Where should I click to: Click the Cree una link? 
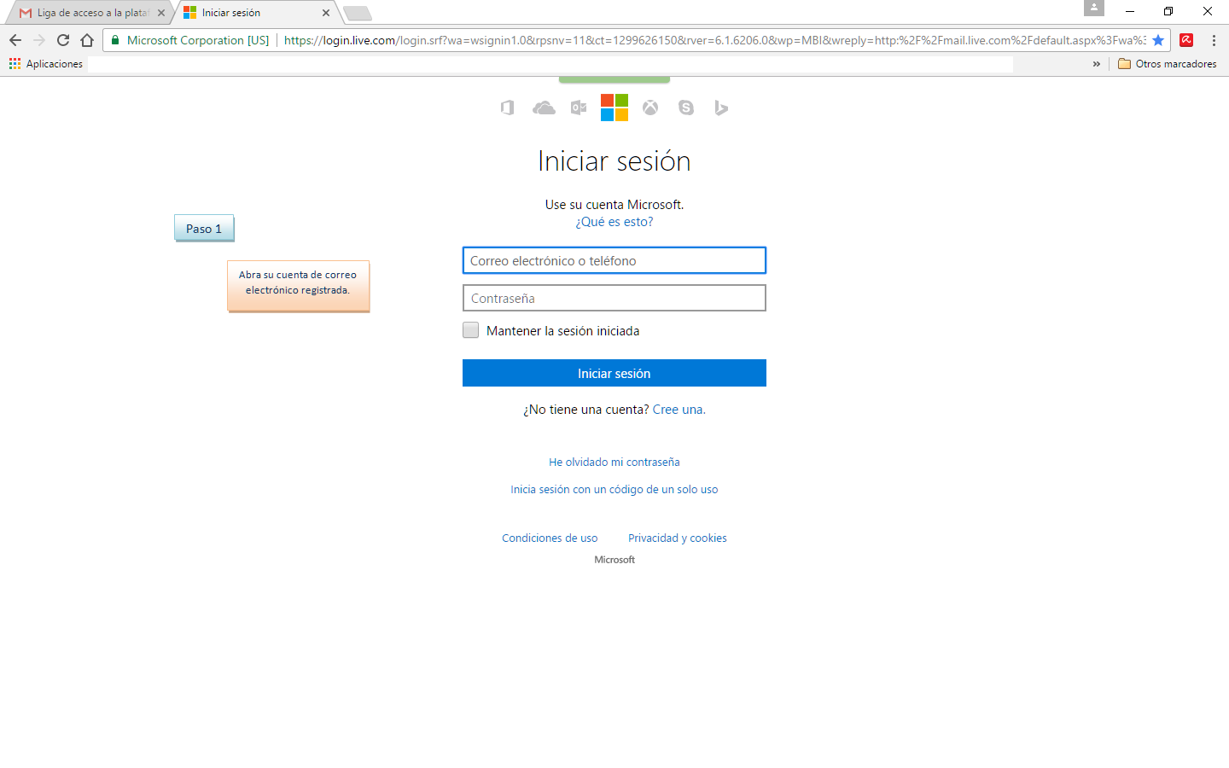(679, 410)
